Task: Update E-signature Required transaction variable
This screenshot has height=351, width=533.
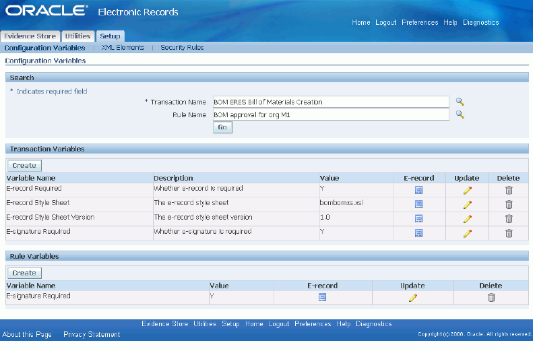Action: pyautogui.click(x=468, y=233)
